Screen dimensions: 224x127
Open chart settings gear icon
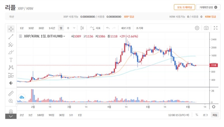[x=197, y=28]
